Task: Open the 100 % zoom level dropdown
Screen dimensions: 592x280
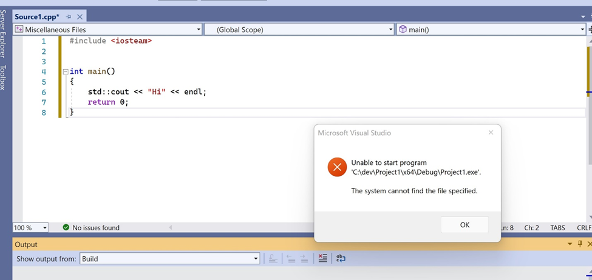Action: point(30,228)
